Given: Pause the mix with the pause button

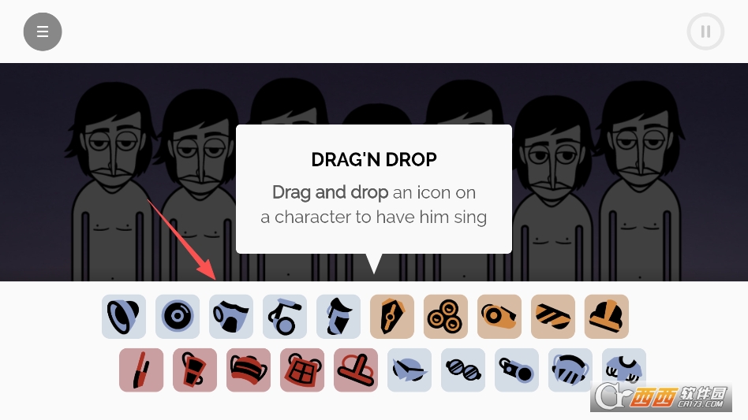Looking at the screenshot, I should pos(705,32).
